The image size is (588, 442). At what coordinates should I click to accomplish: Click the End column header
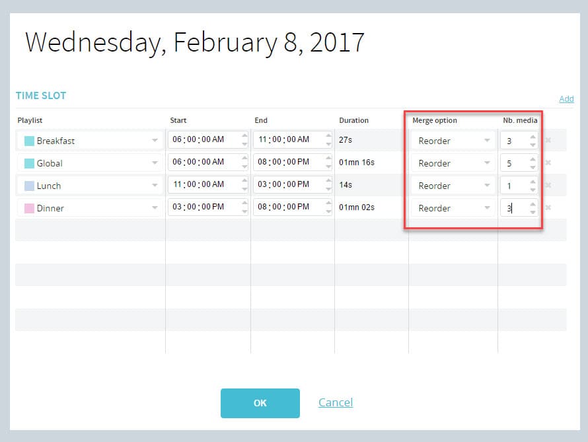(261, 120)
